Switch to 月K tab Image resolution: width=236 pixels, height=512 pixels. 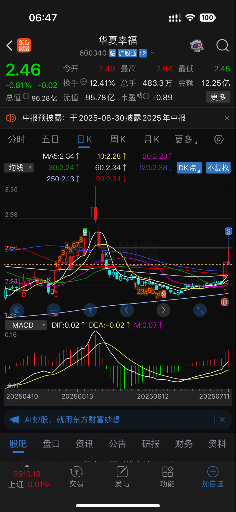pos(152,140)
